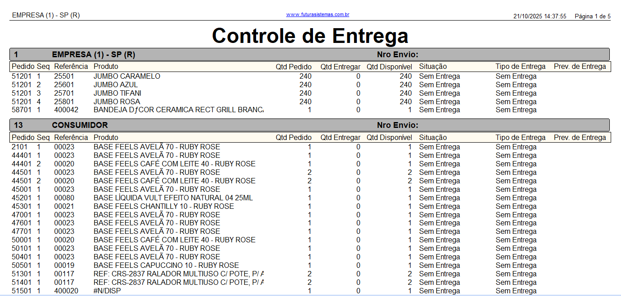The image size is (621, 296).
Task: Select order number 2101
Action: click(x=20, y=147)
